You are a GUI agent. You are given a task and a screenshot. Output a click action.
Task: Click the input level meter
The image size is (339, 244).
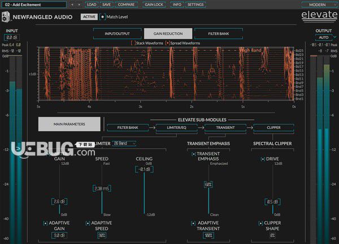(x=16, y=149)
